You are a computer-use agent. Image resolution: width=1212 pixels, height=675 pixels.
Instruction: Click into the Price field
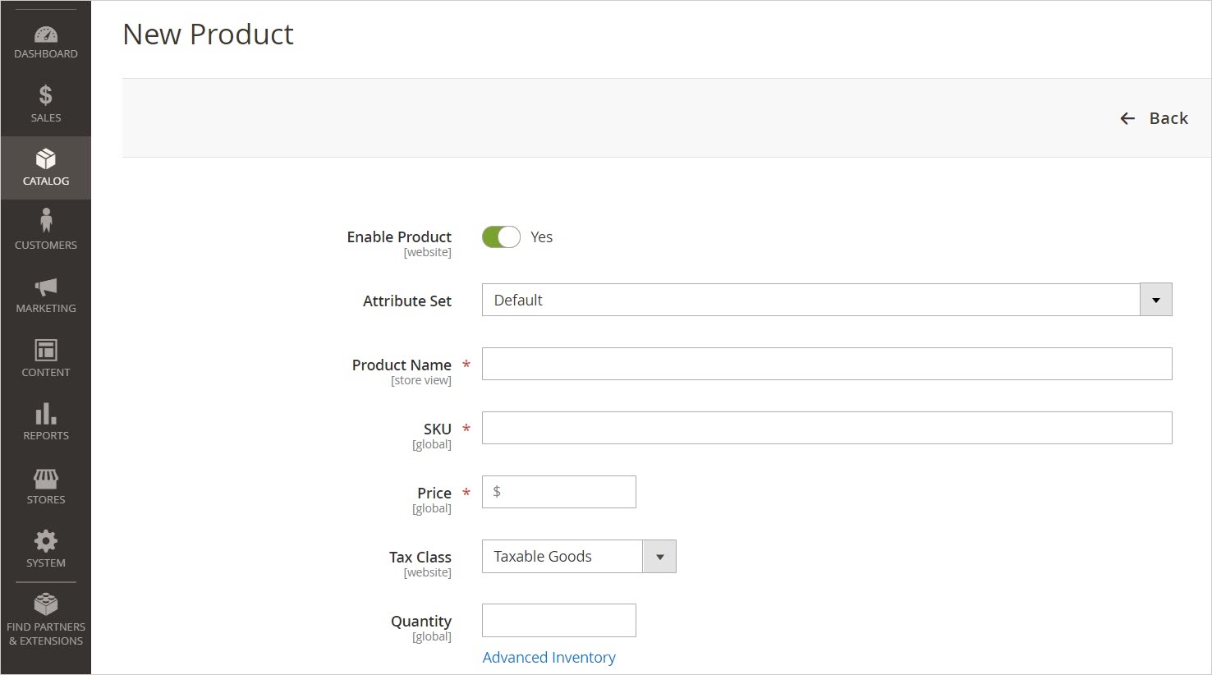coord(567,492)
